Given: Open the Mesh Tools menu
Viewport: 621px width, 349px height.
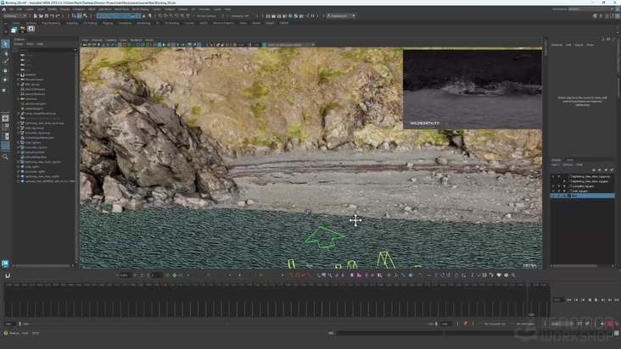Looking at the screenshot, I should tap(121, 9).
